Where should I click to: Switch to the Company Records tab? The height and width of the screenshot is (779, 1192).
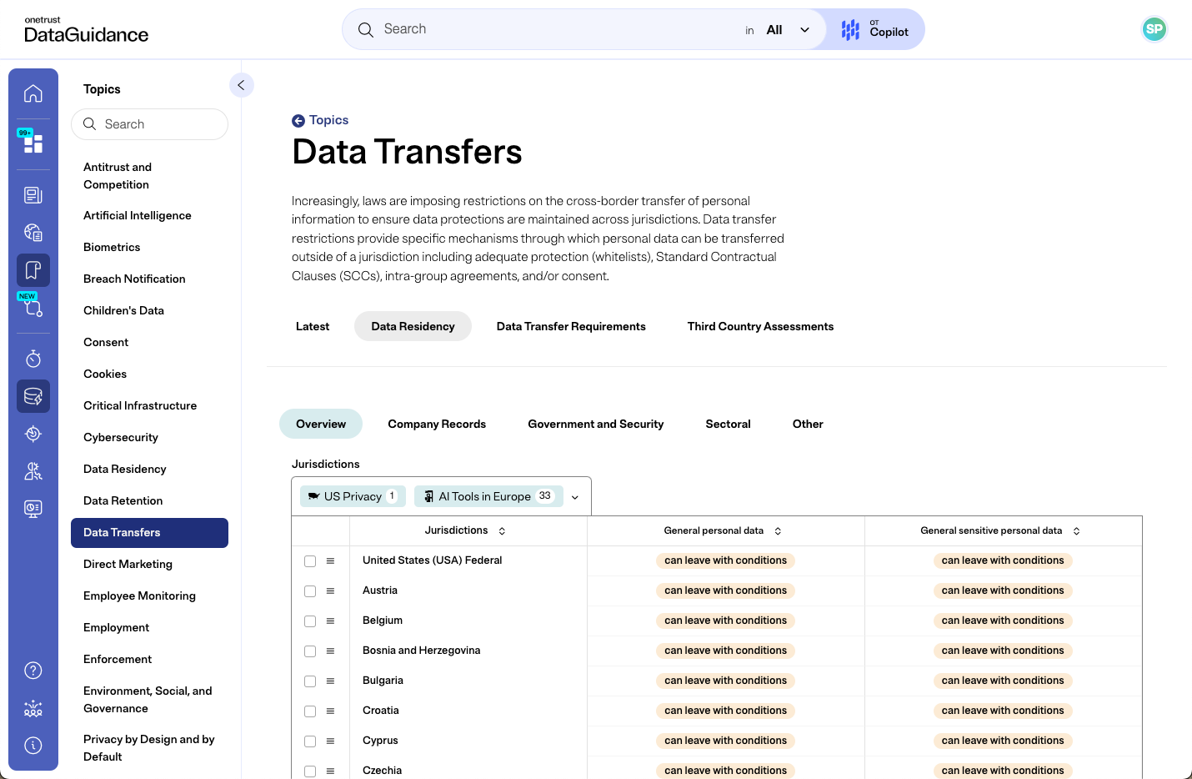437,424
